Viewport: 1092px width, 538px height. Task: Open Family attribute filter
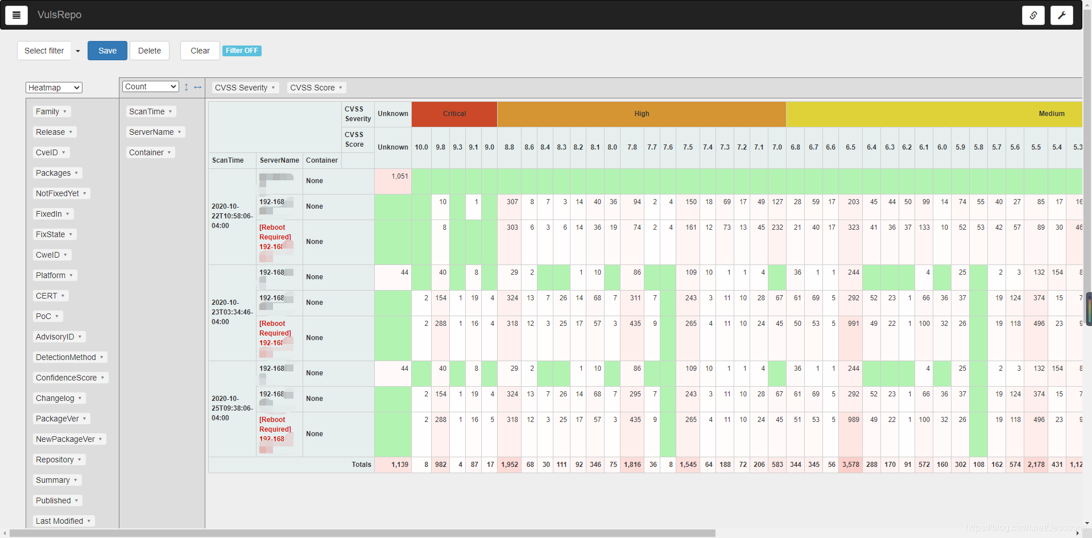click(65, 111)
